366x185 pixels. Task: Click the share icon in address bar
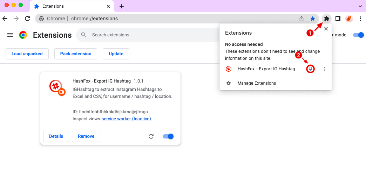pyautogui.click(x=301, y=19)
